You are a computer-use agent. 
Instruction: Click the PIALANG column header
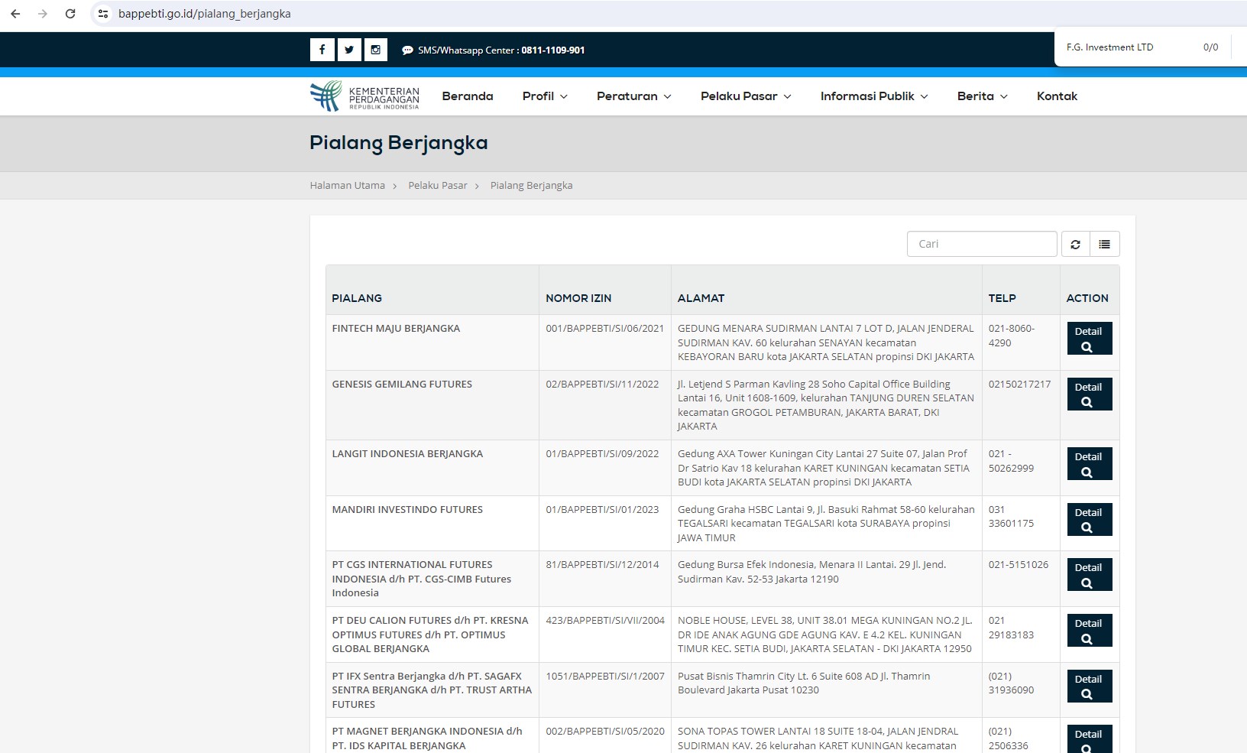point(357,298)
